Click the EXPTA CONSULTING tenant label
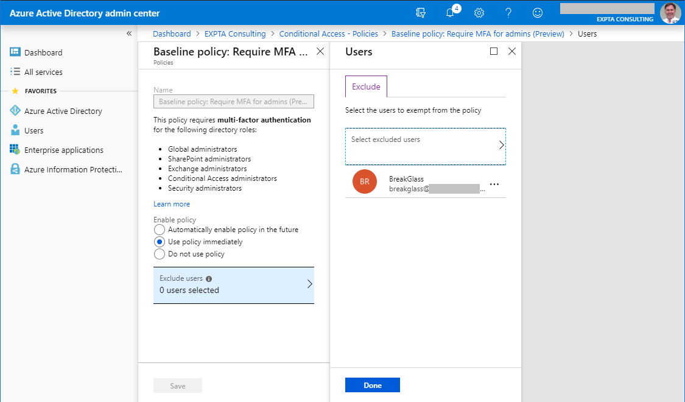The width and height of the screenshot is (685, 402). click(x=625, y=19)
